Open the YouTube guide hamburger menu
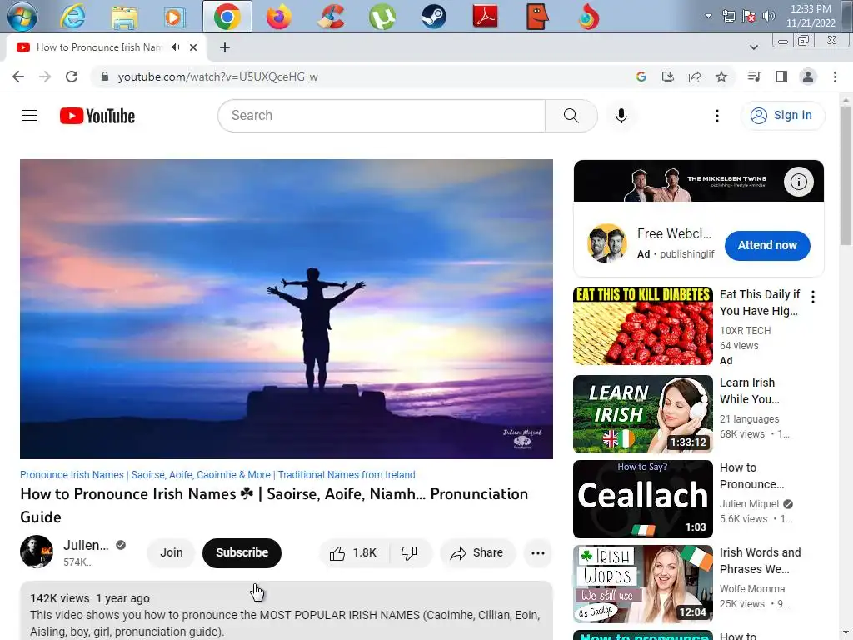Image resolution: width=853 pixels, height=640 pixels. [30, 115]
